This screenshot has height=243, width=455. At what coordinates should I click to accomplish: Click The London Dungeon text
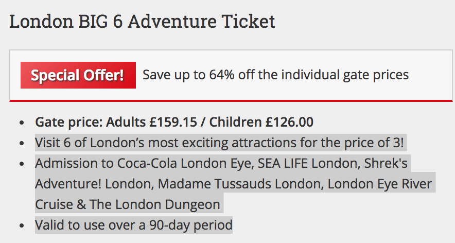pyautogui.click(x=154, y=204)
